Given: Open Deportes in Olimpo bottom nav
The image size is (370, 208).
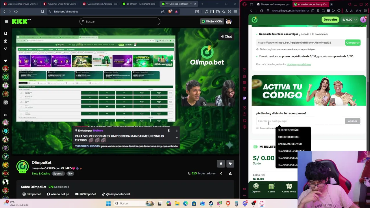Looking at the screenshot, I should pos(256,188).
